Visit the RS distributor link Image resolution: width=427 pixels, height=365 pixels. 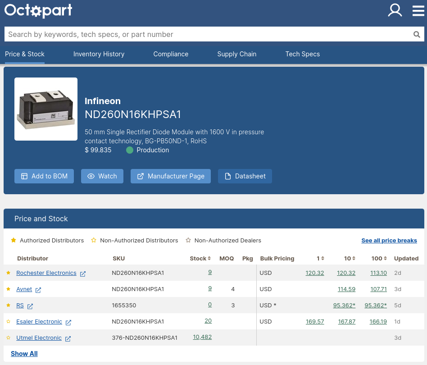click(x=20, y=305)
